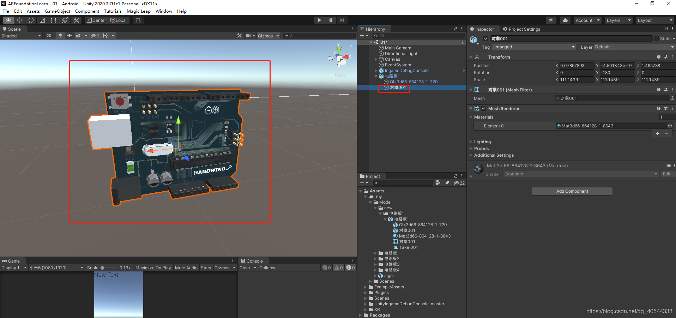Open the Window menu
This screenshot has height=318, width=676.
tap(164, 11)
